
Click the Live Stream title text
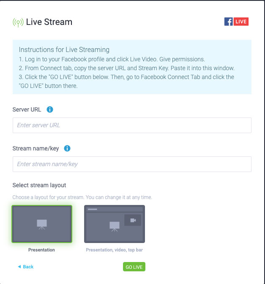(x=49, y=22)
